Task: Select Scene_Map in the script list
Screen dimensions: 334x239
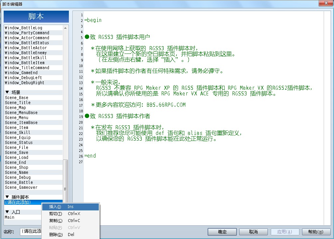Action: coord(34,108)
